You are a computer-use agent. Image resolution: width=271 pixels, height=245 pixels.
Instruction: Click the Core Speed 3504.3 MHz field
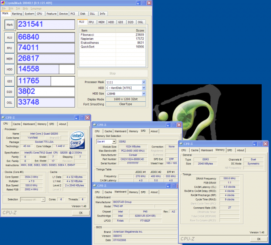point(31,177)
